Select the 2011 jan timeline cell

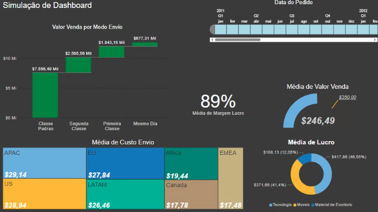click(x=221, y=30)
